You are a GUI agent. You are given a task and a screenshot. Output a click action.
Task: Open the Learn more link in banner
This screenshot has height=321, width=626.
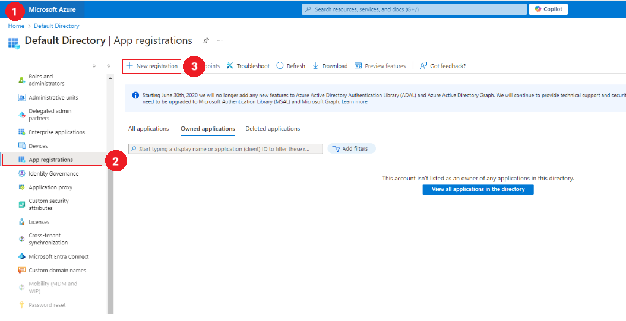[x=354, y=102]
